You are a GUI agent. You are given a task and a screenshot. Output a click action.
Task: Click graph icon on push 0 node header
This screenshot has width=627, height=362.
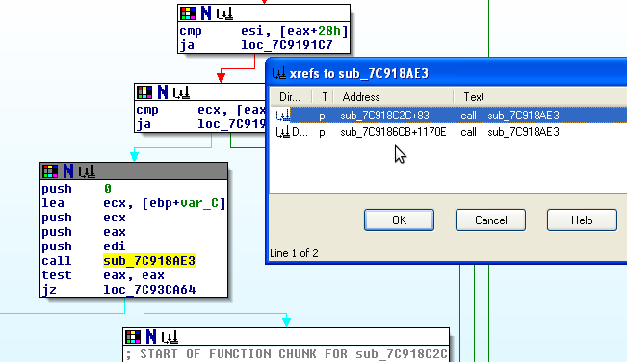87,171
